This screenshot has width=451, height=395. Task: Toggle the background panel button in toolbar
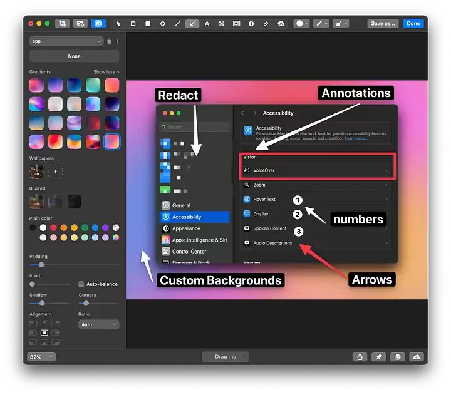98,23
